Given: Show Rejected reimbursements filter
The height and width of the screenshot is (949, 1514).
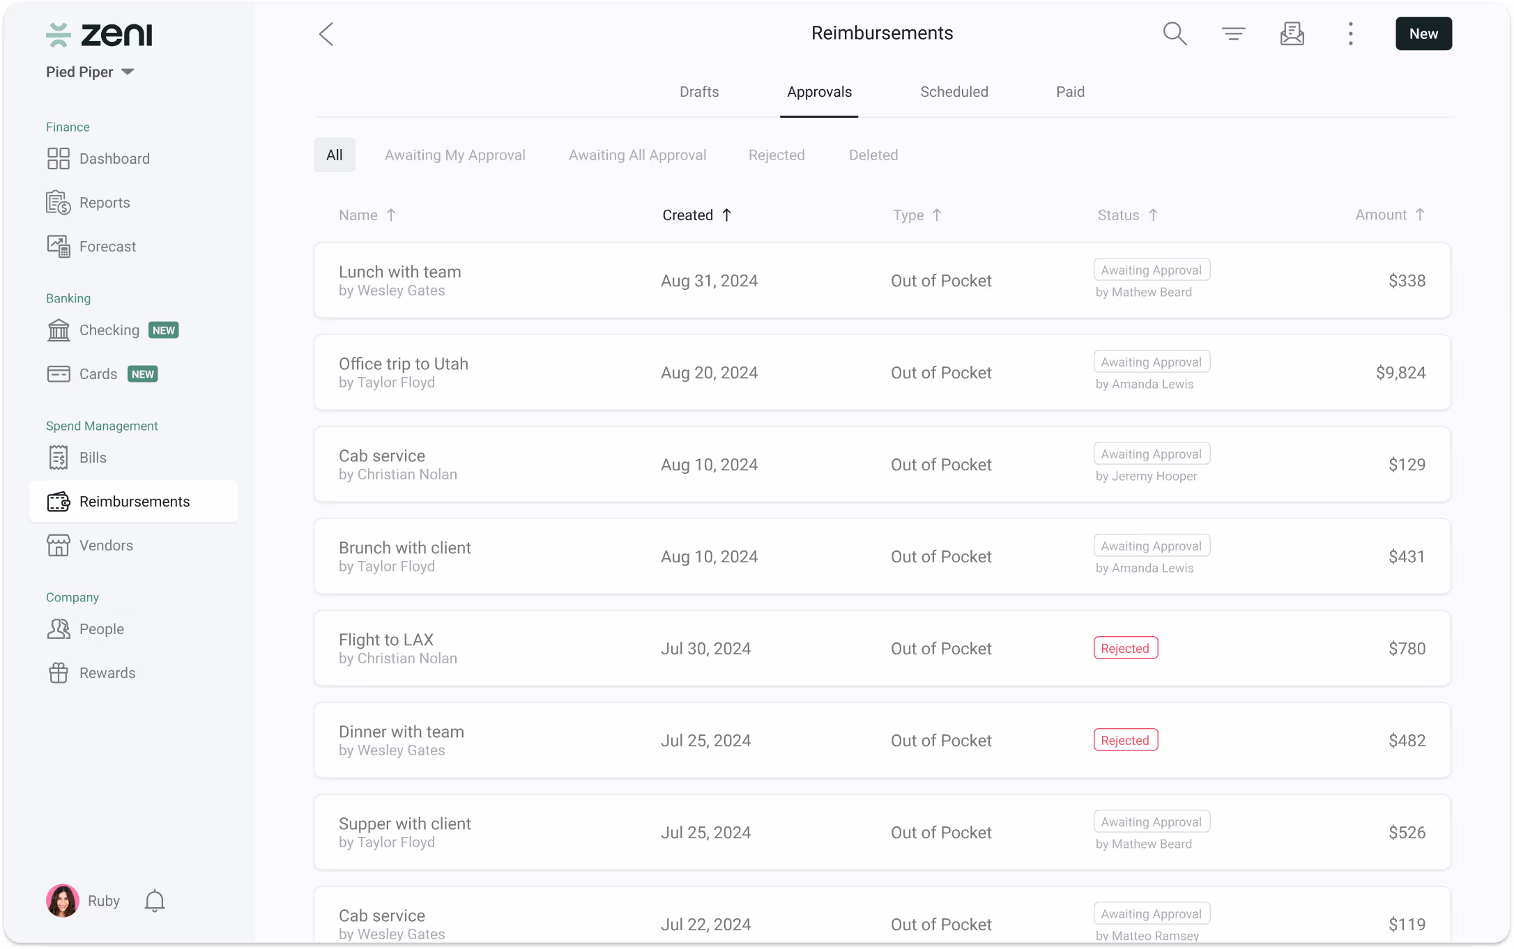Looking at the screenshot, I should [777, 155].
